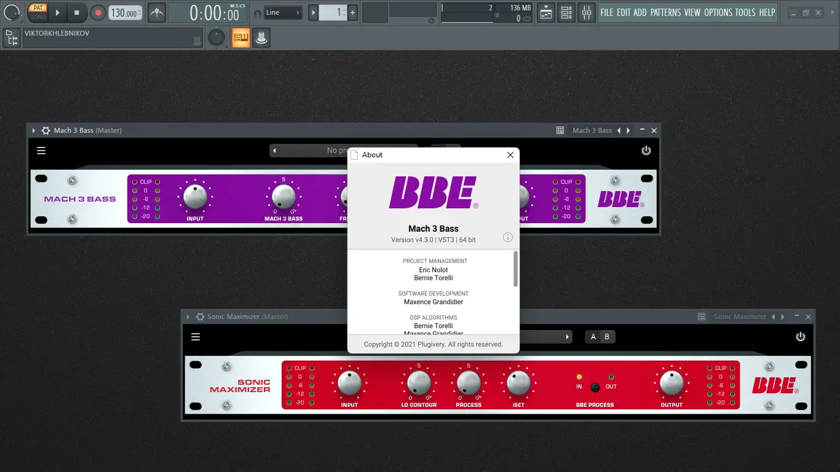
Task: Click the orange keyboard editor icon near VIKTORKHLEBNIKOV
Action: click(x=240, y=37)
